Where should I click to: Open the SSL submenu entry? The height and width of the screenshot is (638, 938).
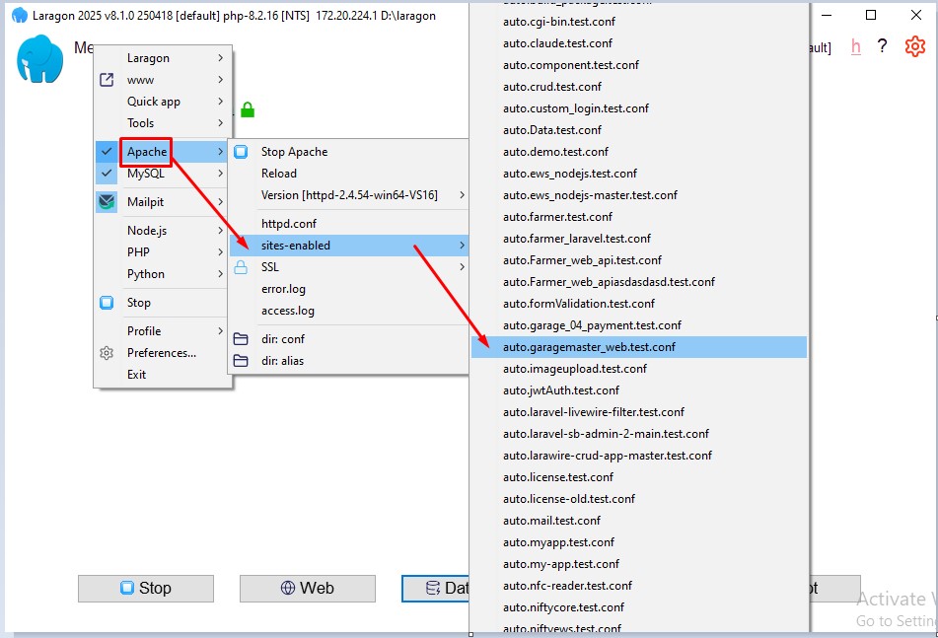(x=349, y=267)
